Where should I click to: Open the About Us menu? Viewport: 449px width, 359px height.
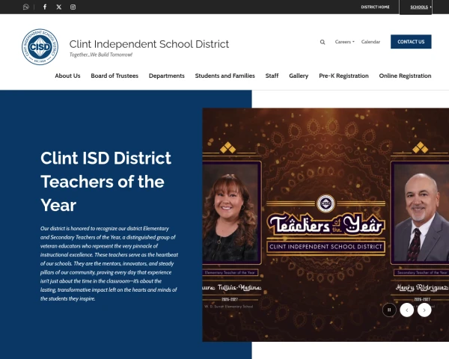coord(67,76)
